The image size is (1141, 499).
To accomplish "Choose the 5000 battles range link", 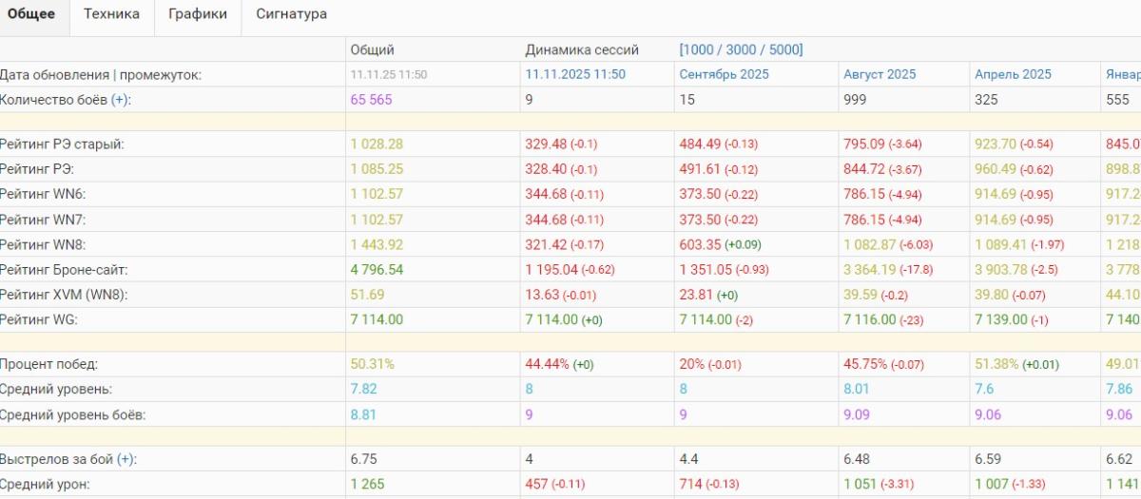I will click(783, 49).
